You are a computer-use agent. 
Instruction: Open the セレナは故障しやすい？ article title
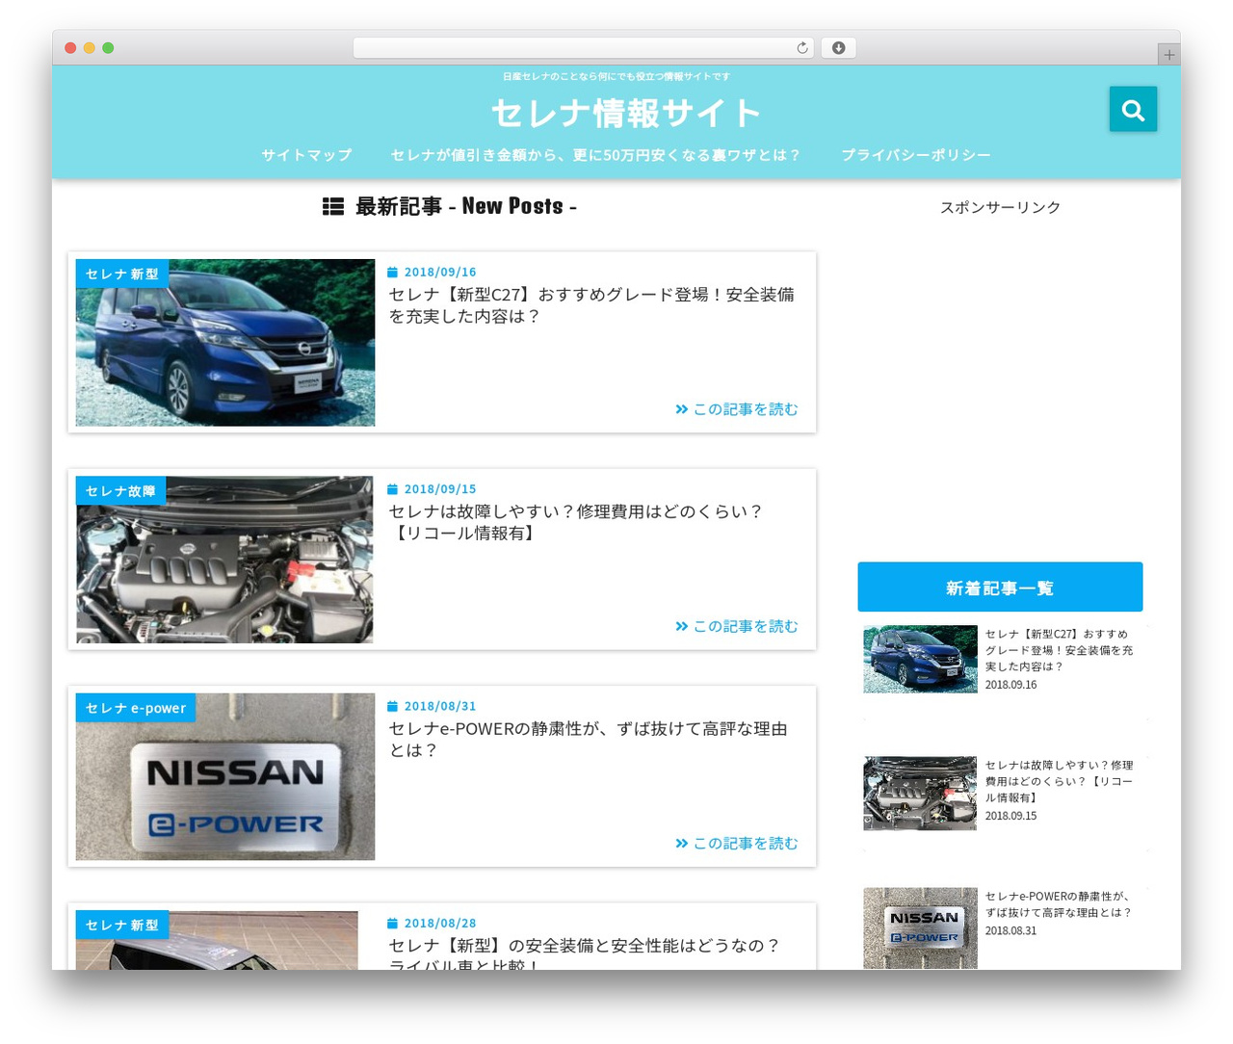click(576, 522)
